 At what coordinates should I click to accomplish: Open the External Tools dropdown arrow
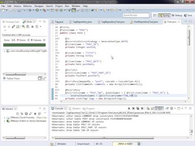point(48,10)
